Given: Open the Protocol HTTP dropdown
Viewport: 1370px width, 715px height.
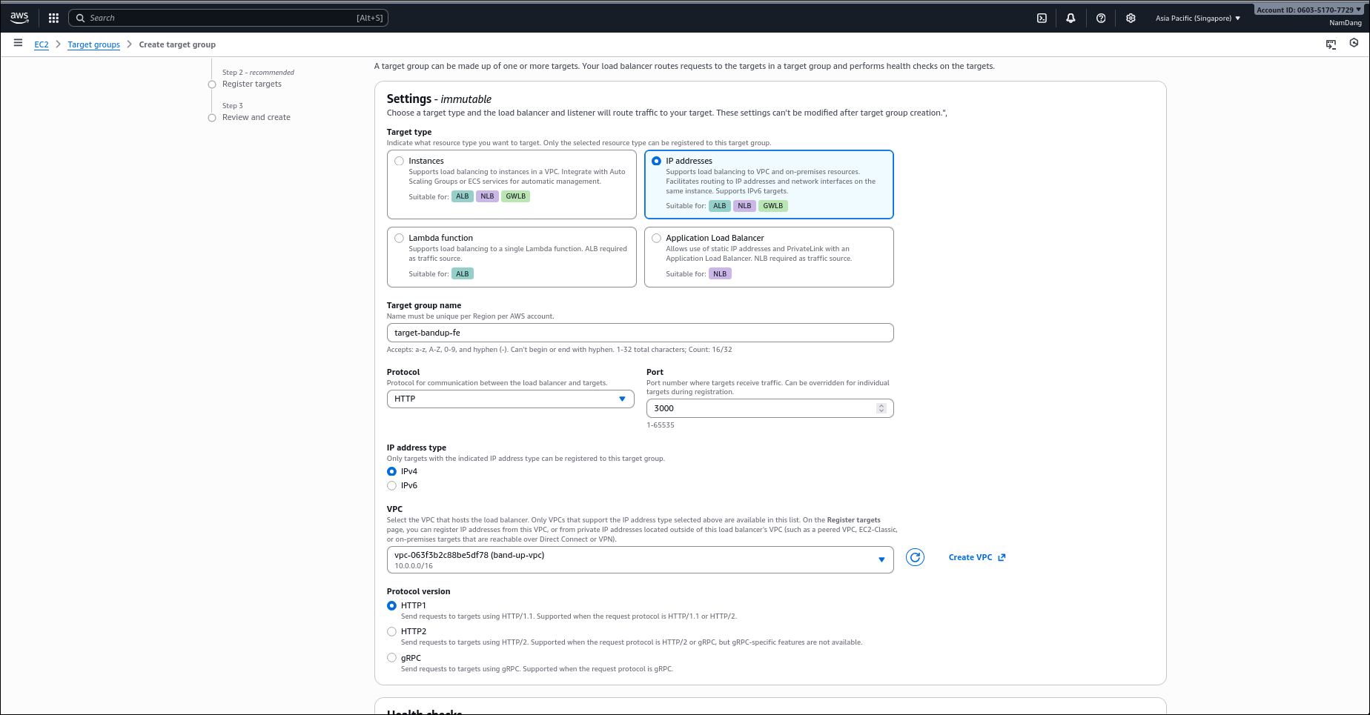Looking at the screenshot, I should coord(510,399).
